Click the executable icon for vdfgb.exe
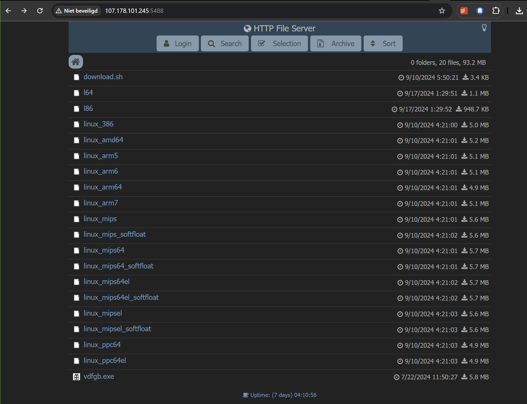 tap(76, 376)
